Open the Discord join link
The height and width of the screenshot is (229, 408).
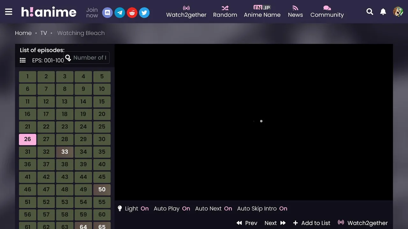(x=107, y=13)
